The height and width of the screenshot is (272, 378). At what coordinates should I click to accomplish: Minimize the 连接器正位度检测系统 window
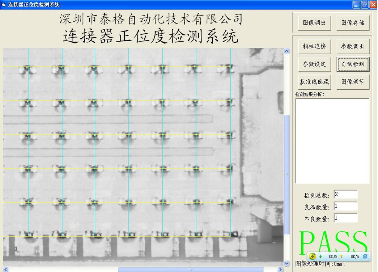356,5
